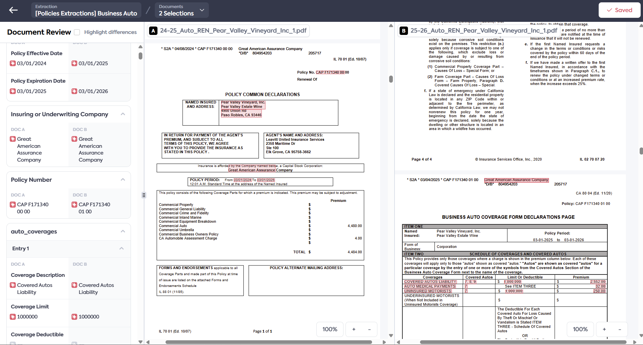
Task: Click highlighted COVERED AUTOS LIABILITY in doc B
Action: pyautogui.click(x=430, y=282)
